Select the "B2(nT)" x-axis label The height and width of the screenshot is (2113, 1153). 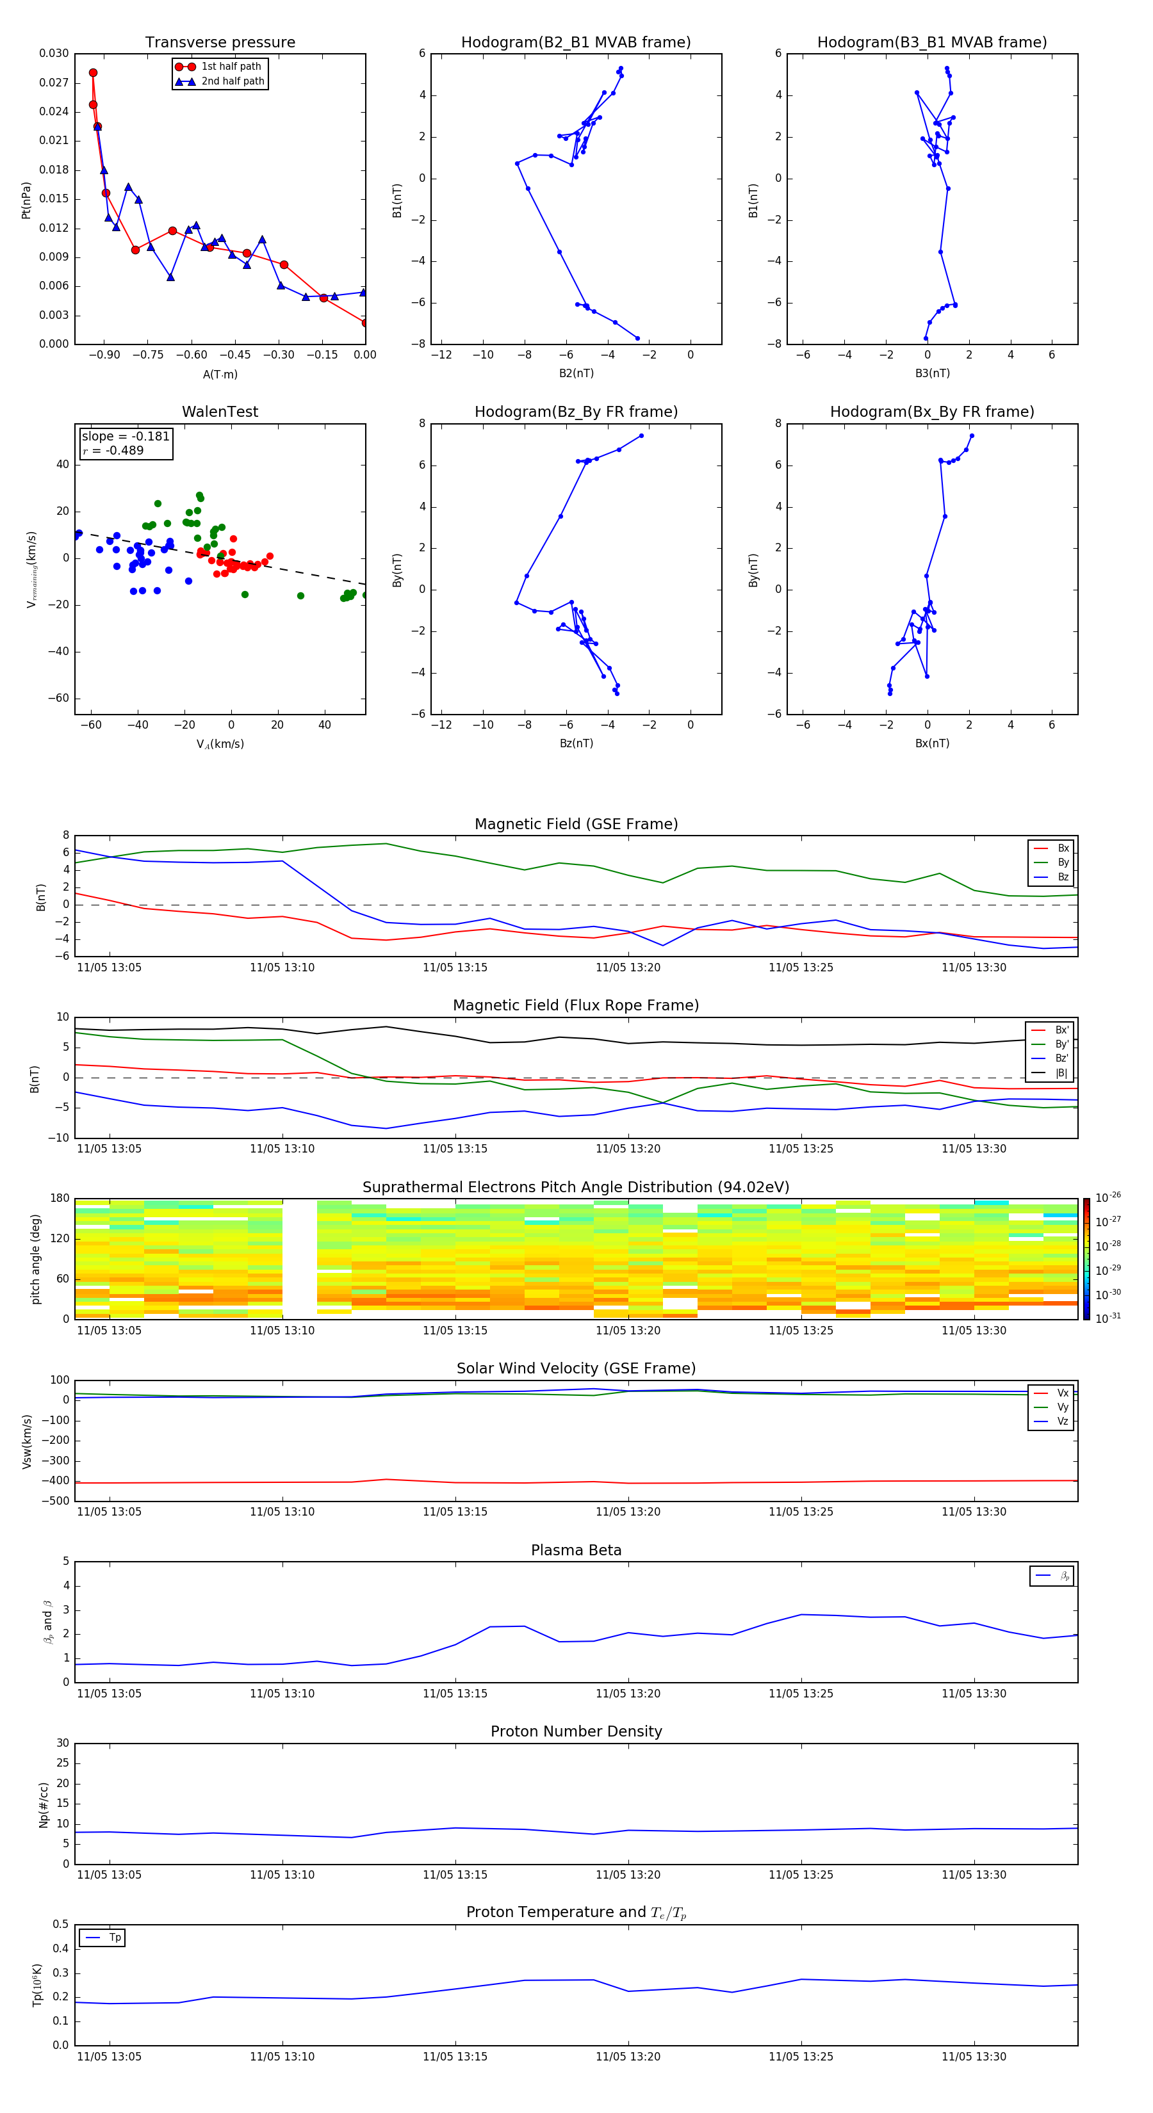[576, 373]
